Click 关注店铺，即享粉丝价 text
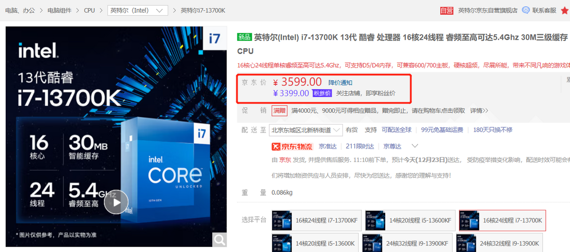 (366, 93)
